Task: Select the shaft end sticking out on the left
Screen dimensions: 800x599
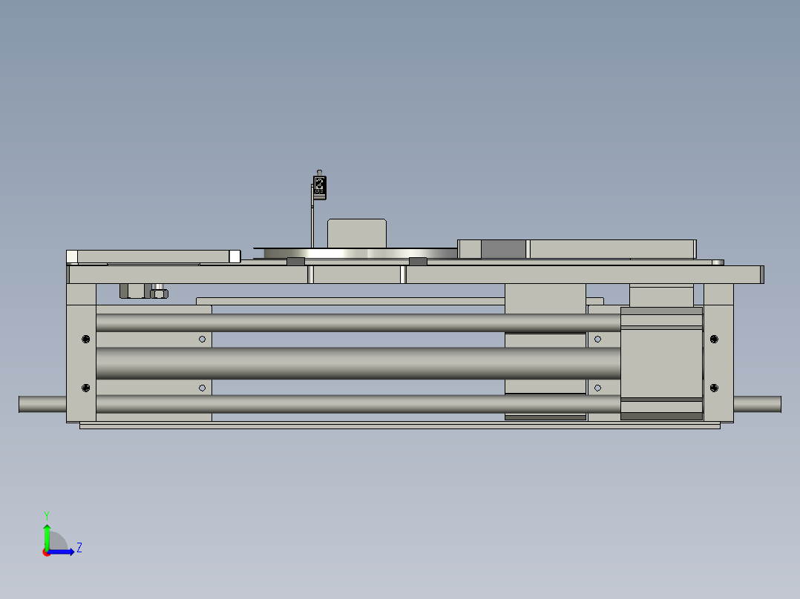Action: click(x=42, y=404)
